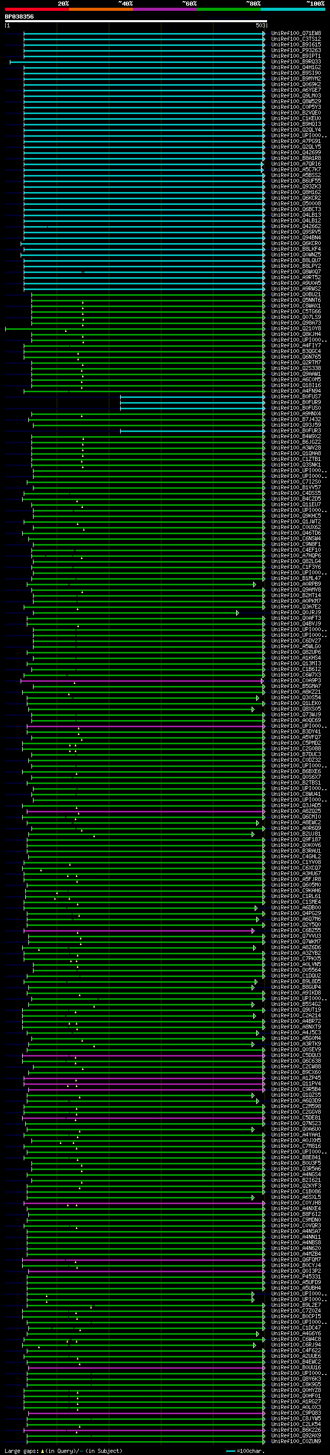This screenshot has height=1455, width=330.
Task: Click the Large gaps legend text
Action: 63,1451
